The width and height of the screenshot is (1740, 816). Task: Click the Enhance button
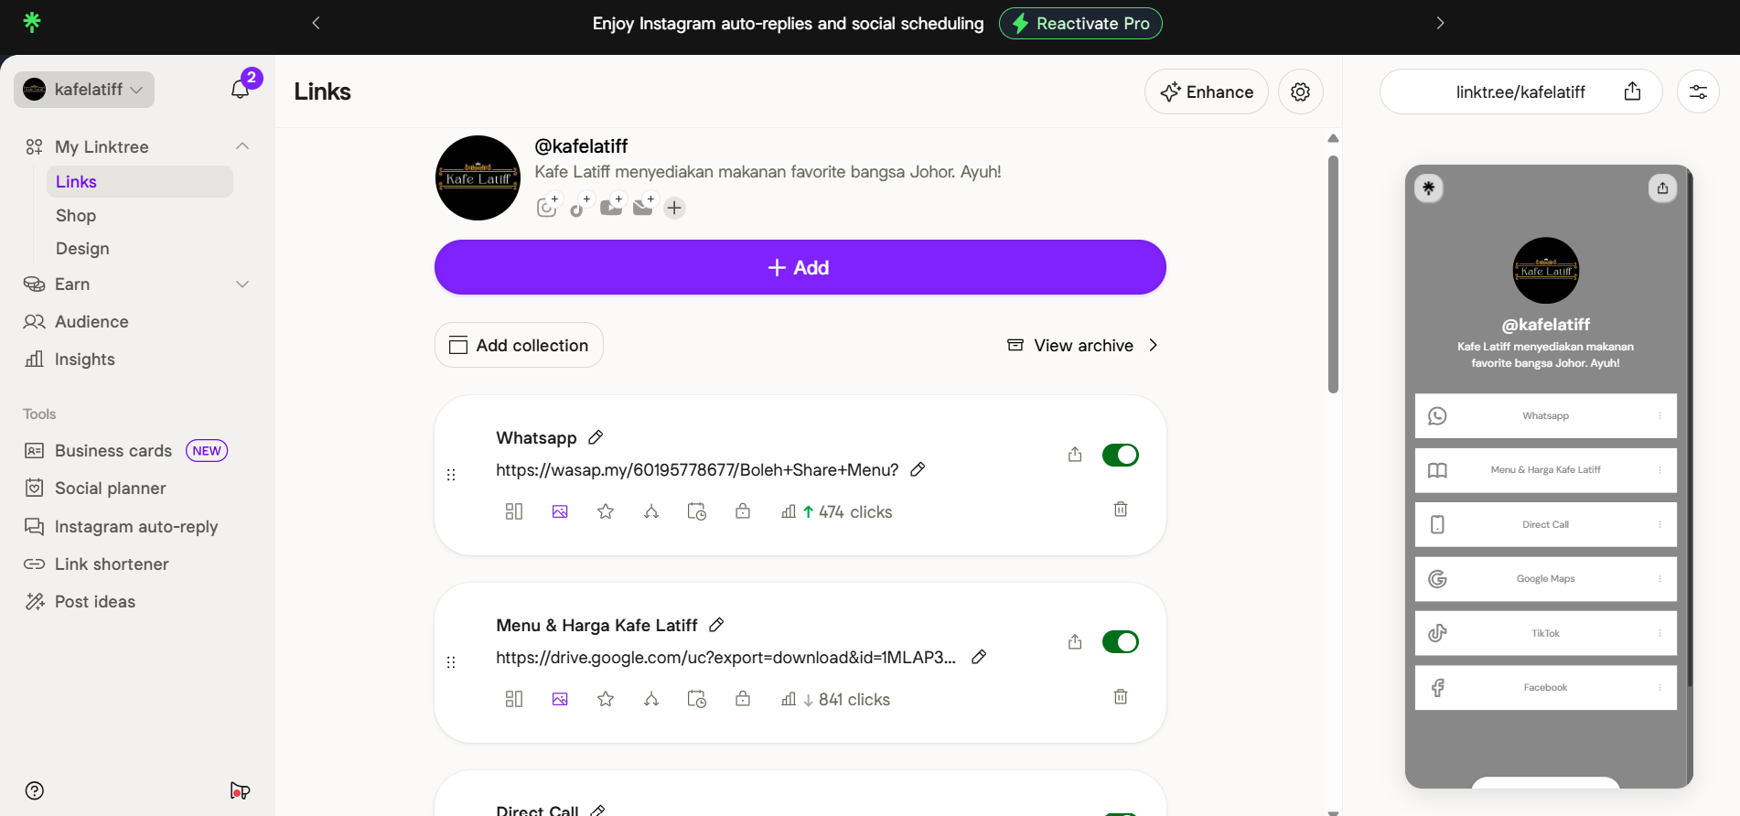[x=1206, y=91]
